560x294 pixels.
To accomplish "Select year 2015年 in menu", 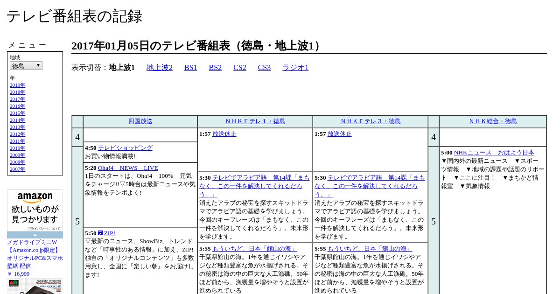I will [x=17, y=113].
